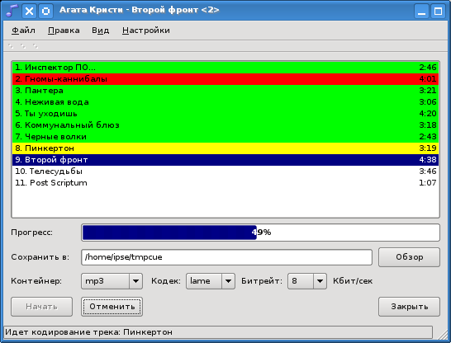Click the toolbar drag handle dots
Viewport: 451px width, 343px height.
pyautogui.click(x=23, y=46)
